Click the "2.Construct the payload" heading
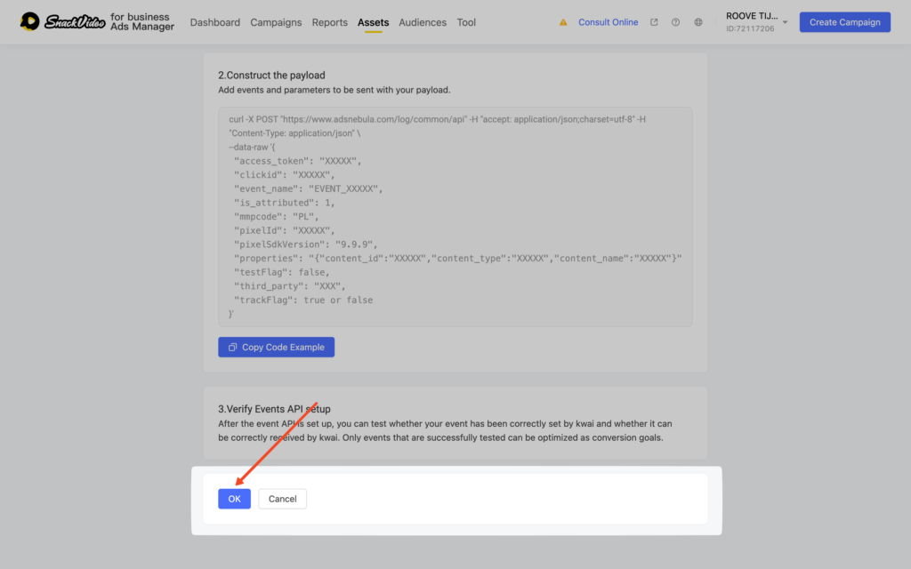Viewport: 911px width, 569px height. [x=271, y=75]
